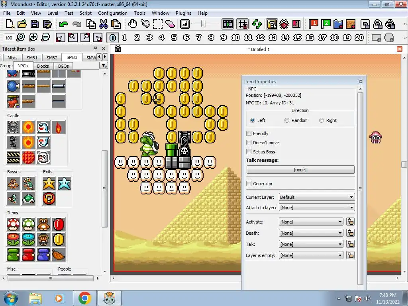The image size is (408, 306).
Task: Click the green Undo arrow
Action: click(x=63, y=24)
